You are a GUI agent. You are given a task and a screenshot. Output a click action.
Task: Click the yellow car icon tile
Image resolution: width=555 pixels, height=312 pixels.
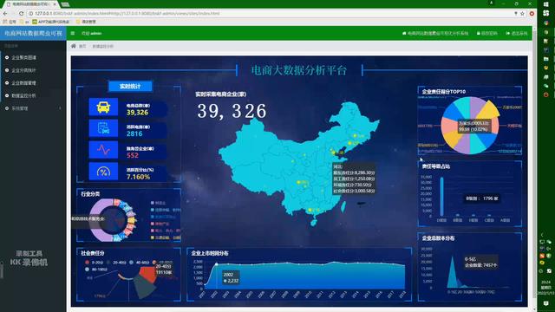103,107
